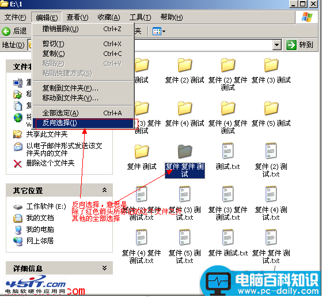Open the 查看(V) menu

[77, 17]
